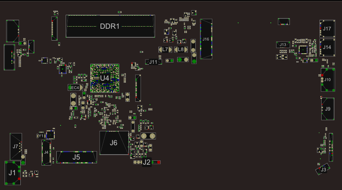
Task: Pick the small J13 connector
Action: [x=283, y=44]
